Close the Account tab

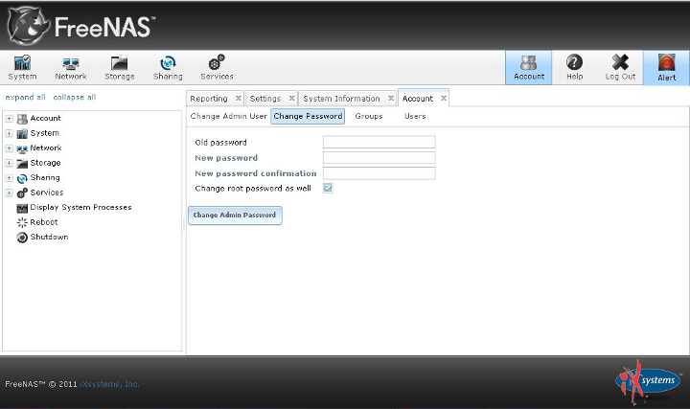click(x=444, y=98)
